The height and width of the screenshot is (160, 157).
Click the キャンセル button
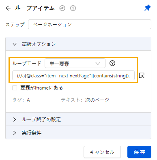102,152
